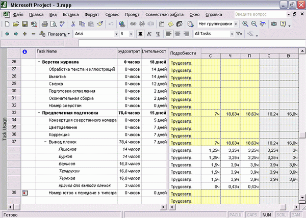
Task: Copy picture camera icon
Action: [274, 24]
